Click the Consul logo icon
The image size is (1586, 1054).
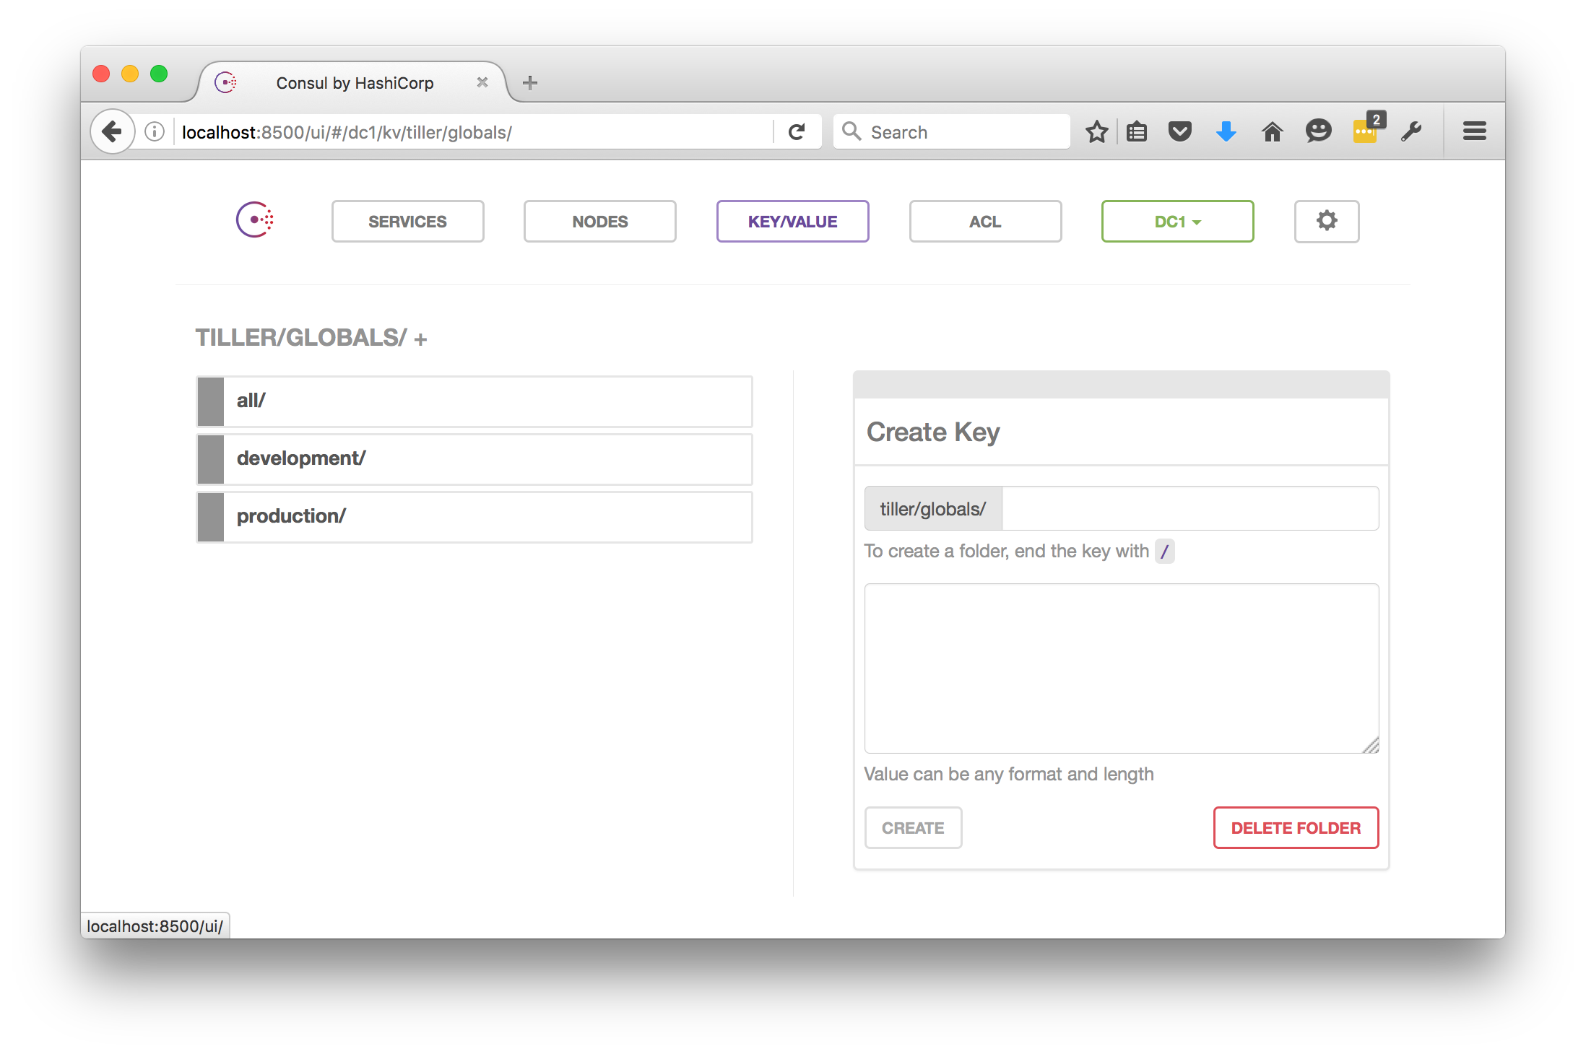255,220
